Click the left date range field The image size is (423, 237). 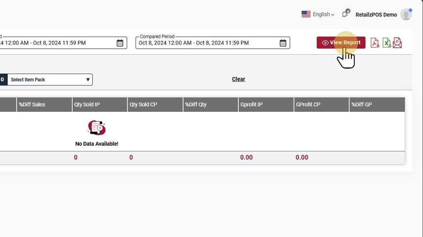click(x=63, y=43)
